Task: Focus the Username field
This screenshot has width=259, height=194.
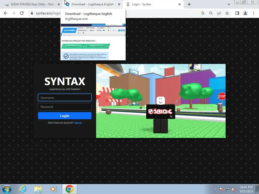Action: click(64, 98)
